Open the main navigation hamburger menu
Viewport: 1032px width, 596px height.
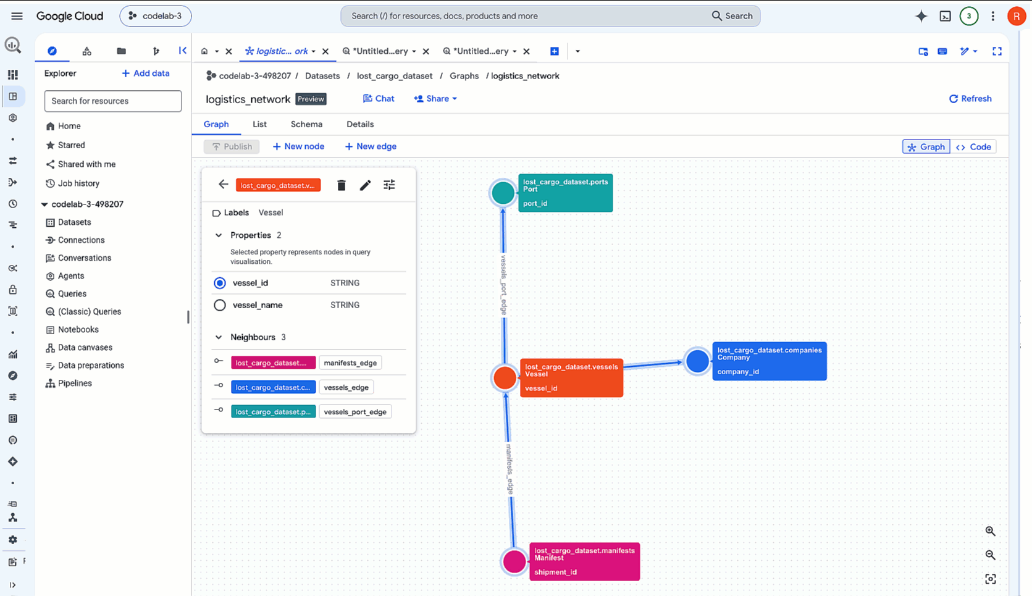(17, 16)
